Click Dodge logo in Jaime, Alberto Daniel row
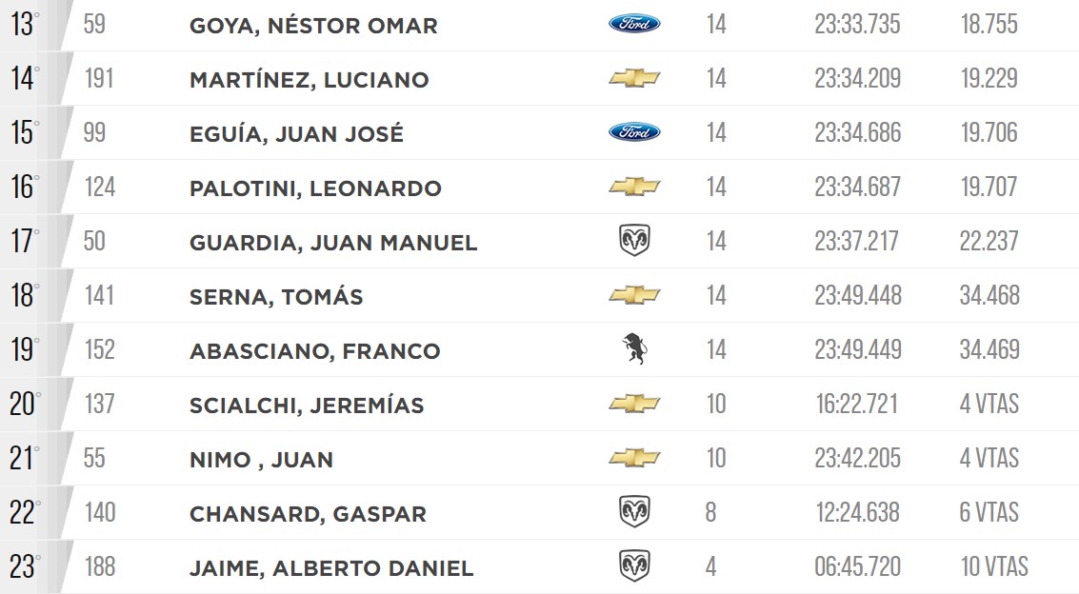 click(634, 565)
